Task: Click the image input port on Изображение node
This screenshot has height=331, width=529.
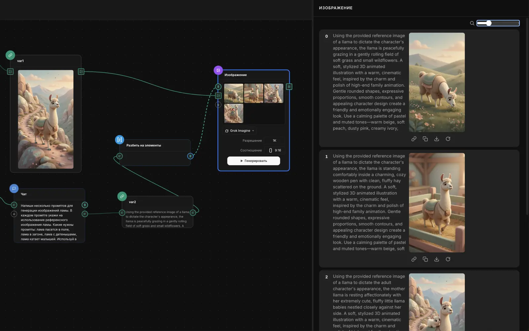Action: click(218, 96)
